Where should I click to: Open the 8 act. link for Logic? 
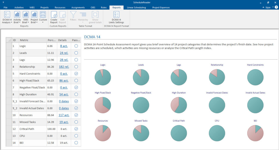tap(64, 46)
